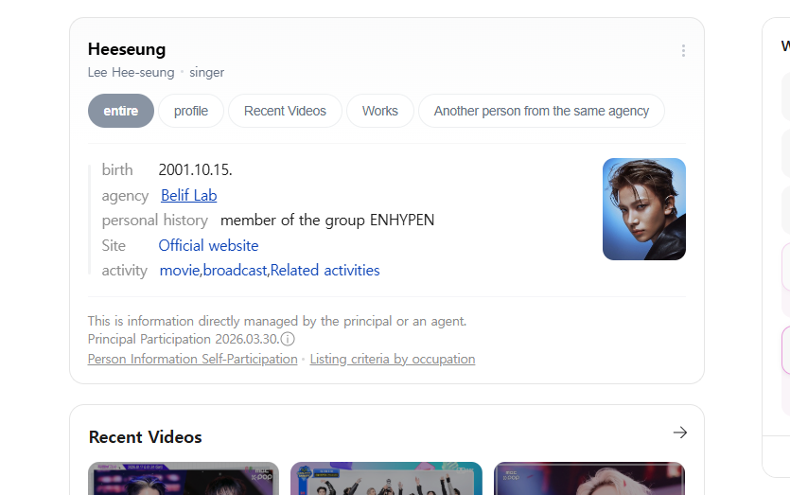Click the birth date '2001.10.15.'
Screen dimensions: 790x495
click(196, 169)
